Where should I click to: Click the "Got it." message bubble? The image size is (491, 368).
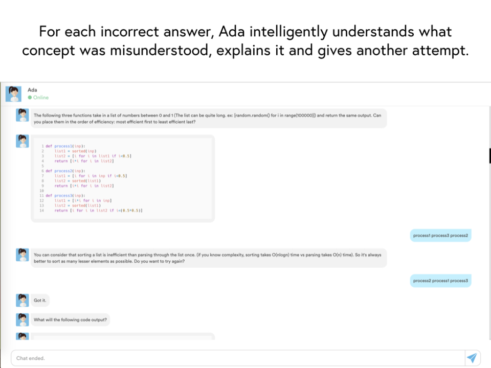click(40, 301)
